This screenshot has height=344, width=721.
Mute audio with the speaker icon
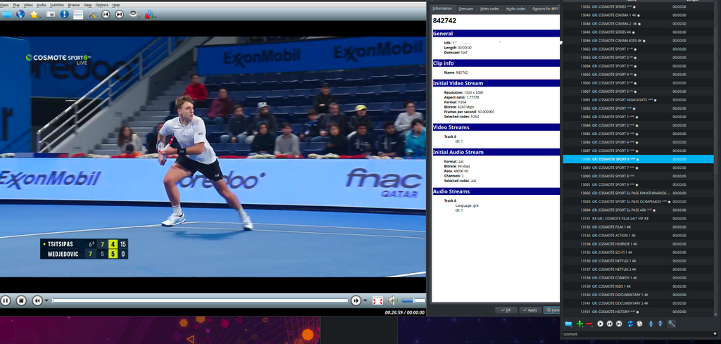(x=392, y=301)
